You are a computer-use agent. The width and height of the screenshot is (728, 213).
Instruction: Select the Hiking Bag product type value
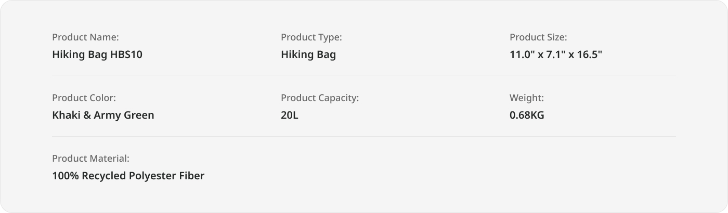(x=308, y=54)
